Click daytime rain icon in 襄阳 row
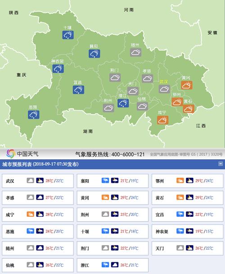The width and height of the screenshot is (225, 274). (x=105, y=181)
